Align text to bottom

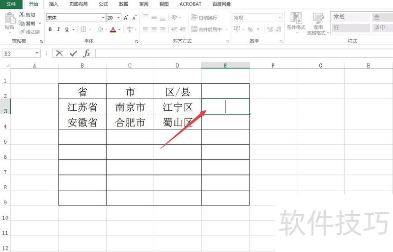tap(163, 18)
